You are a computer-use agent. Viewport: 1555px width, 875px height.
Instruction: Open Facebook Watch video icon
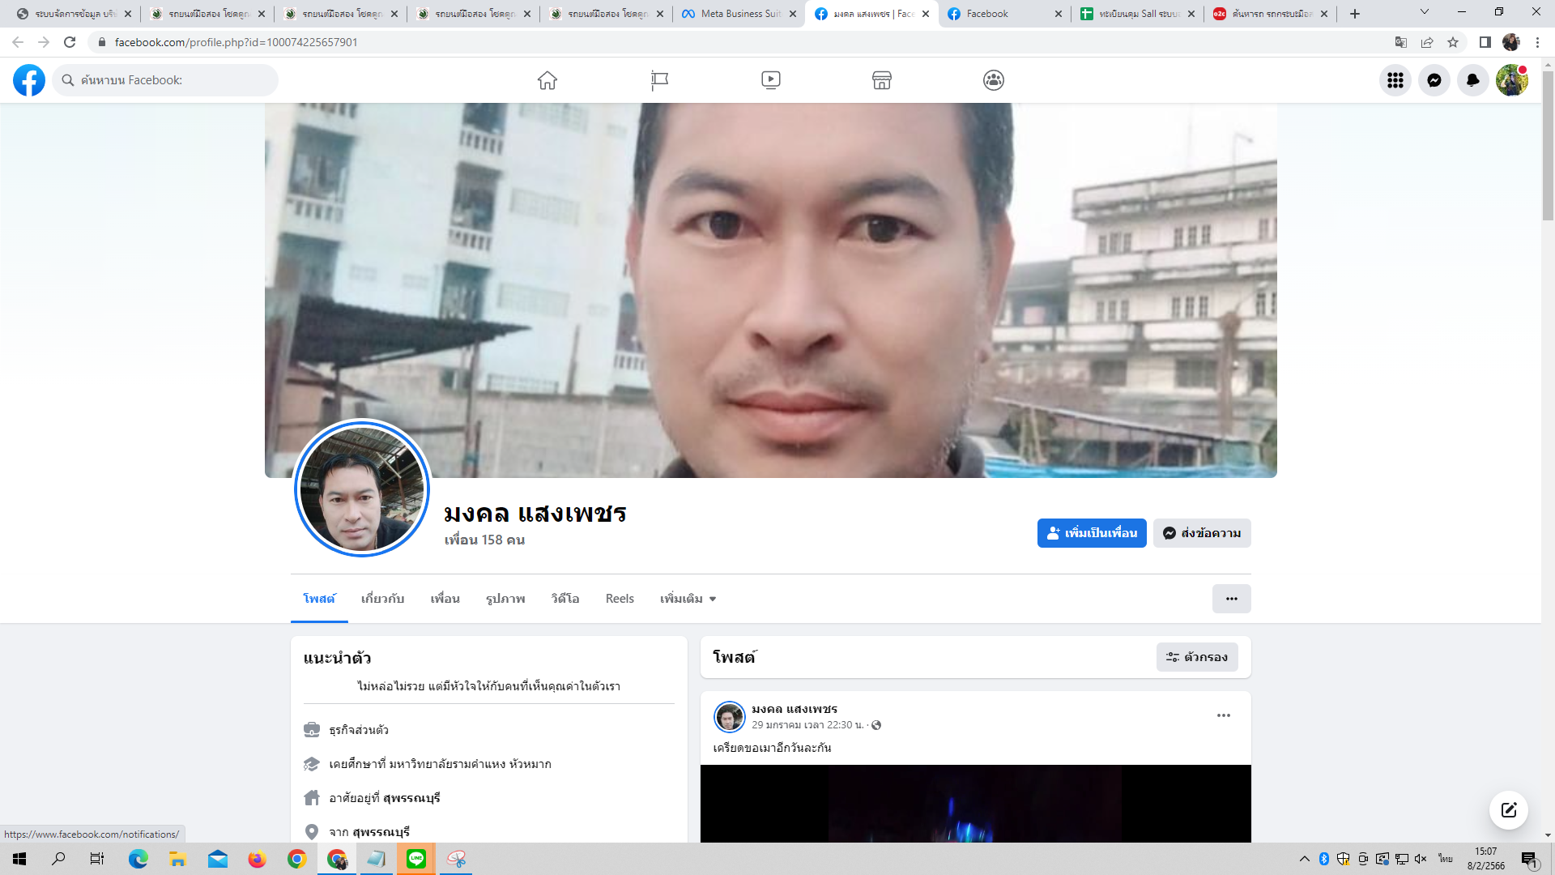click(x=770, y=80)
